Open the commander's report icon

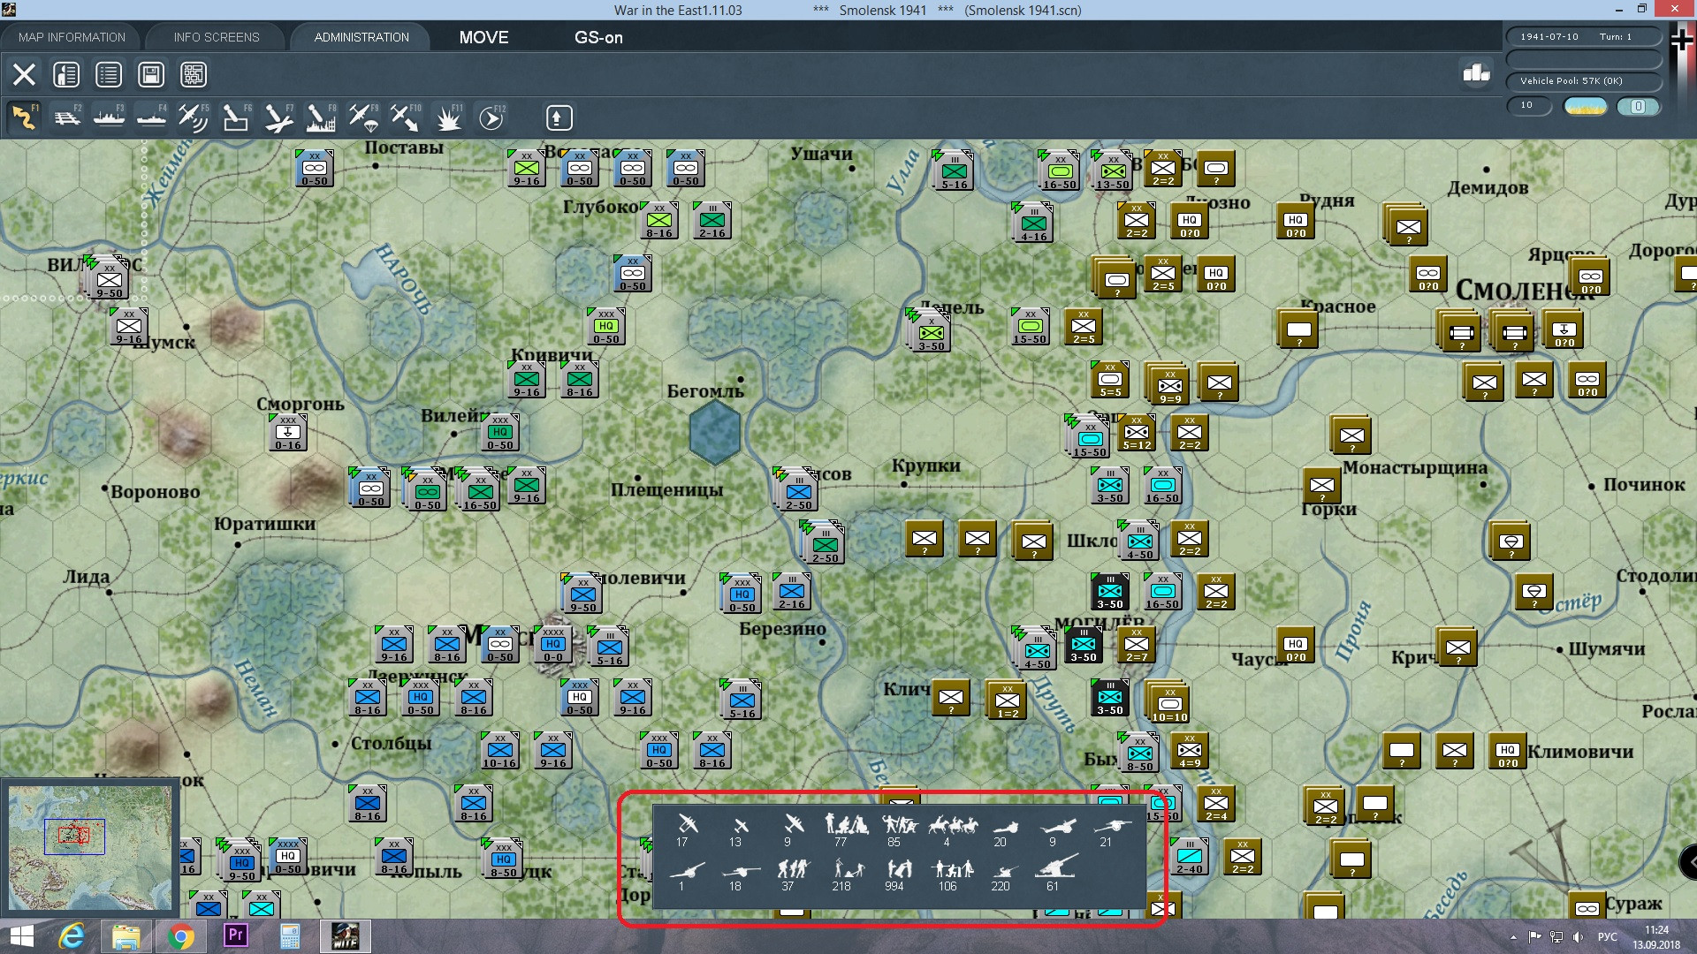66,75
